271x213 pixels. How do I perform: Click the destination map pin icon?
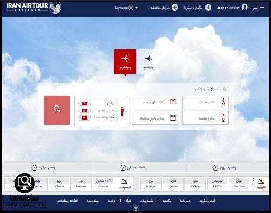point(223,118)
